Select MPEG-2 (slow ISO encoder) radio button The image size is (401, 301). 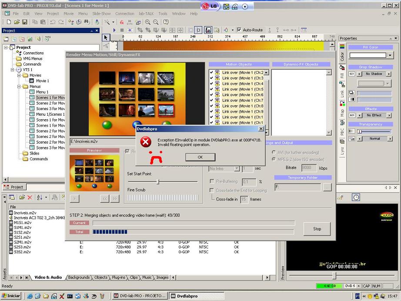point(274,159)
